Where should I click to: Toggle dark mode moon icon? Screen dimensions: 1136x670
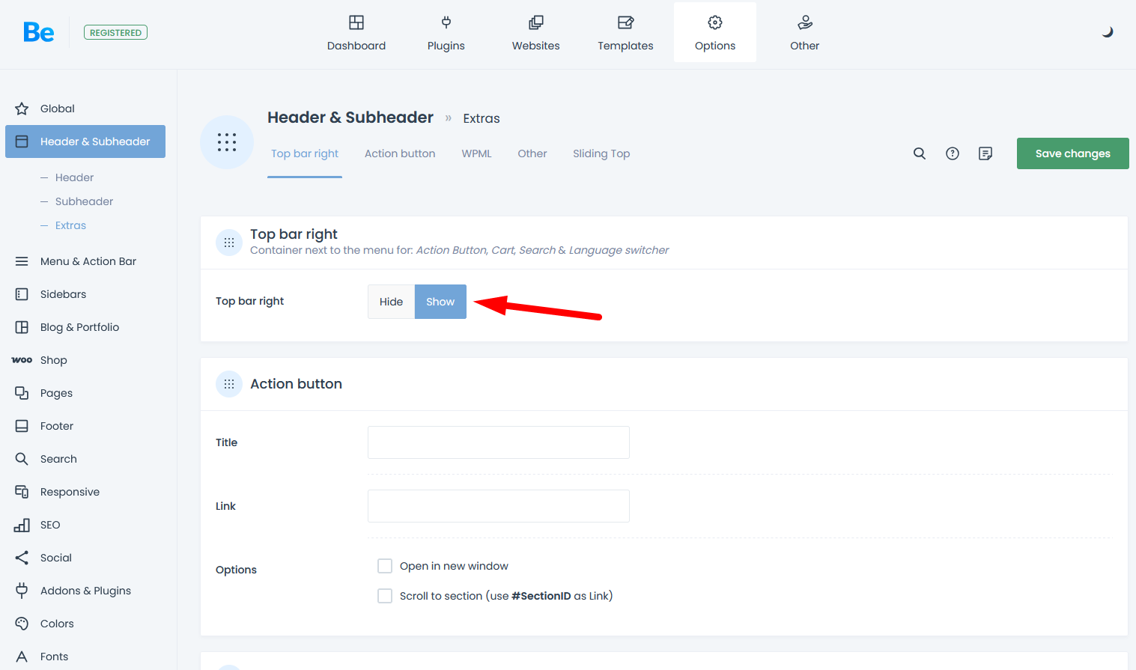[x=1108, y=32]
